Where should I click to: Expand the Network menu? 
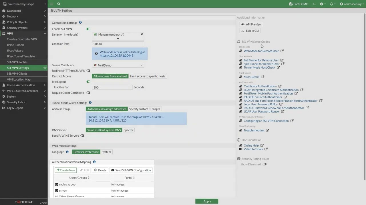tap(24, 16)
